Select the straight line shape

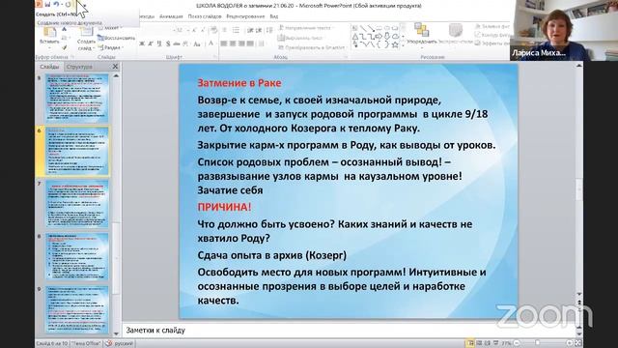[362, 28]
